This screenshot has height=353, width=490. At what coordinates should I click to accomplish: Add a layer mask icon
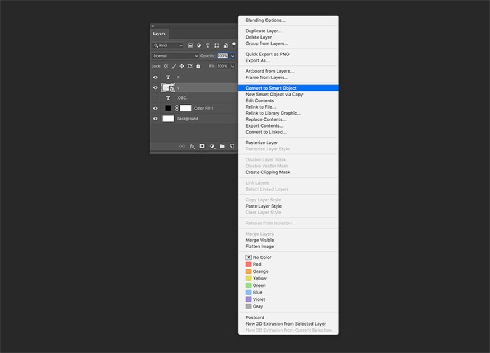pos(202,146)
